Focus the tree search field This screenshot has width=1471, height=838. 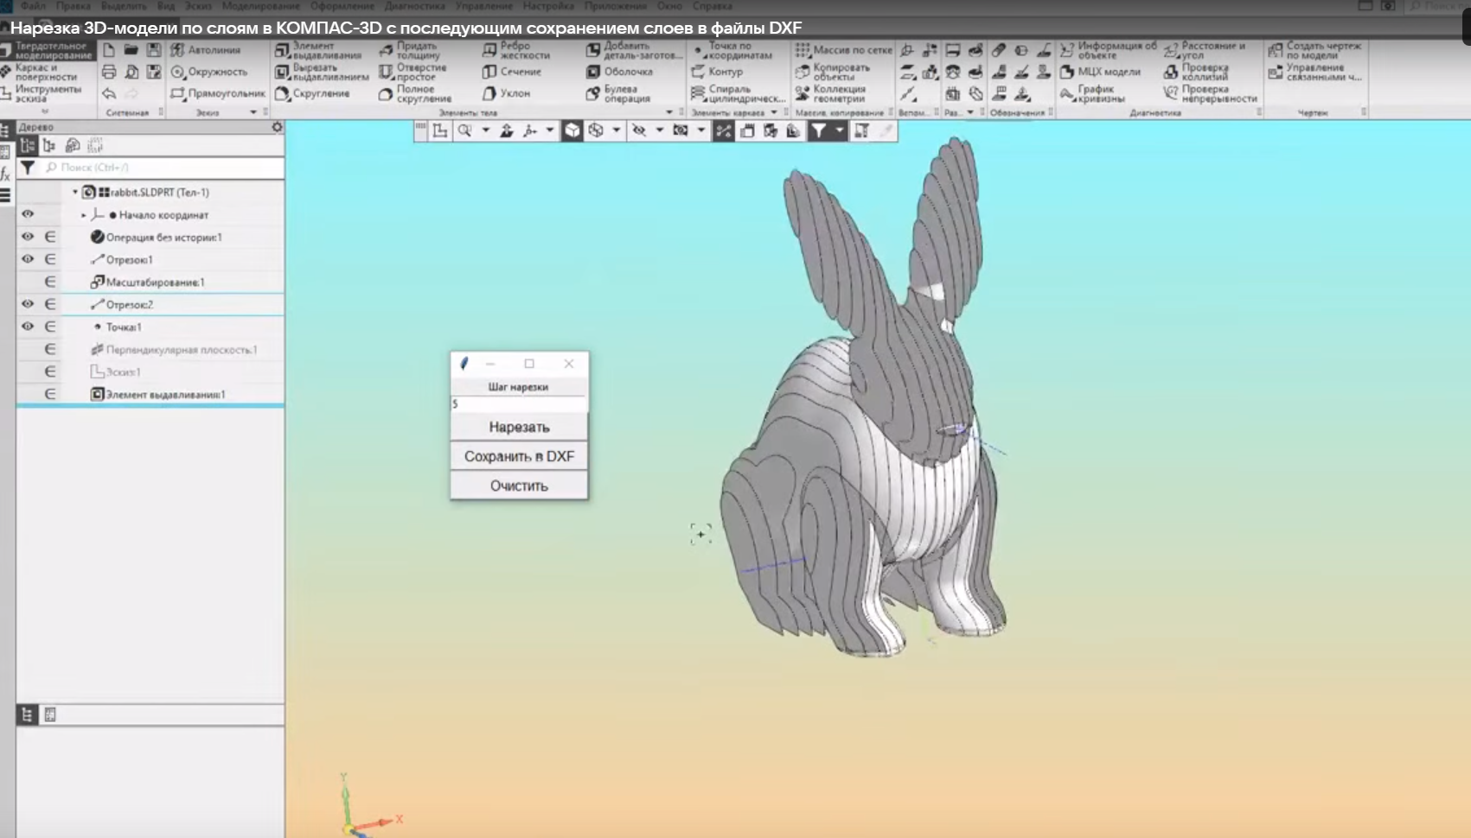coord(163,168)
